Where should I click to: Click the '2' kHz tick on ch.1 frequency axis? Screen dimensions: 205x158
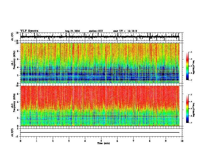[x=18, y=75]
